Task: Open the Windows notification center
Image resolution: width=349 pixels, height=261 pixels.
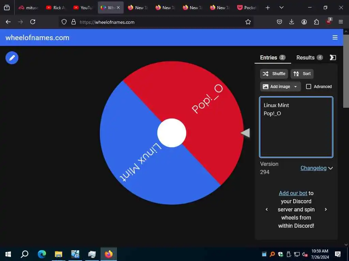Action: pos(338,254)
